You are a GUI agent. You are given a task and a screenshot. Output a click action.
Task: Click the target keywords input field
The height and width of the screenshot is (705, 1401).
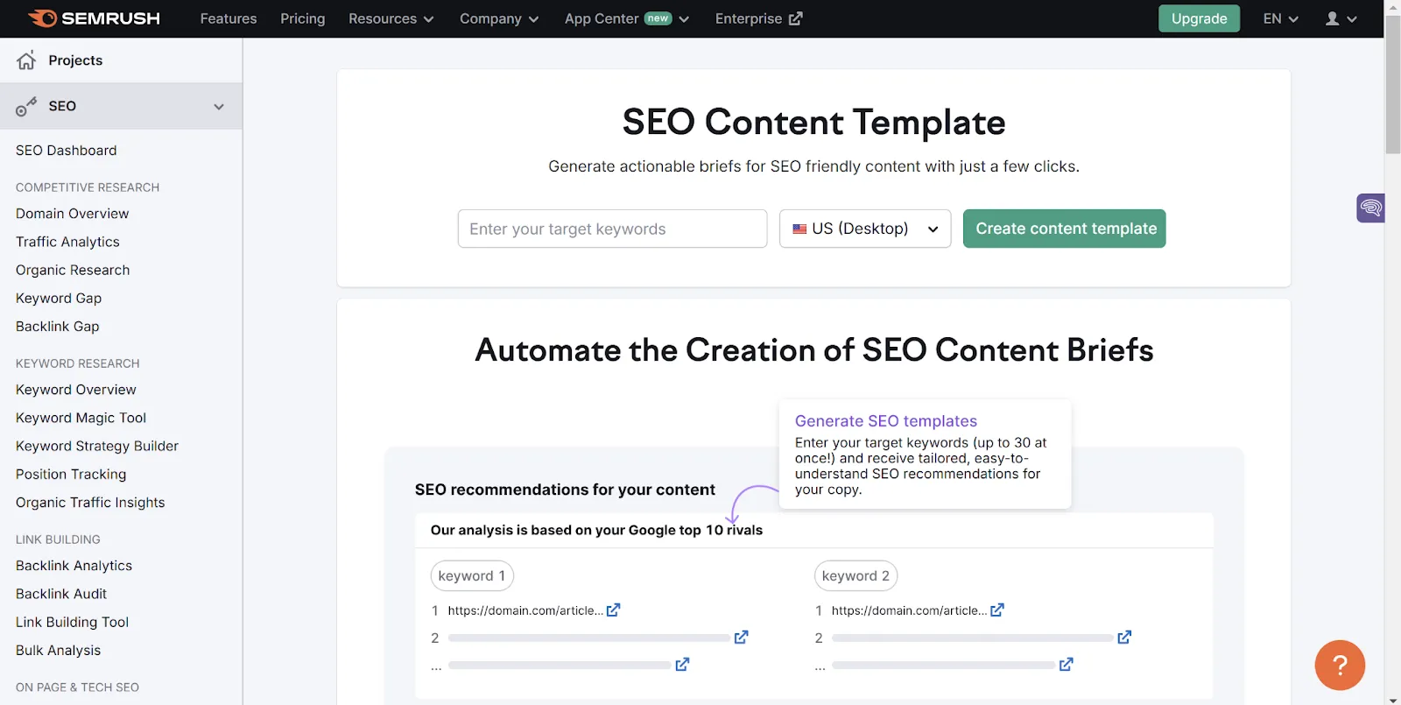point(612,229)
